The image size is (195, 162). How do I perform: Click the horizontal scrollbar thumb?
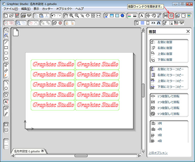81,156
